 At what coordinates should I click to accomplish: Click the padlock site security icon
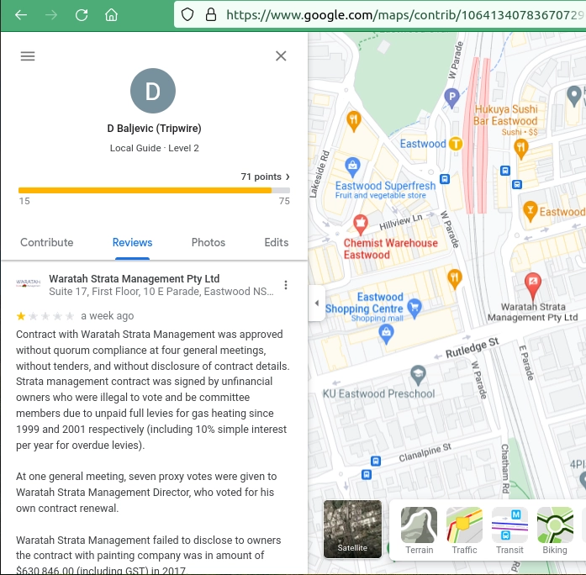point(211,15)
